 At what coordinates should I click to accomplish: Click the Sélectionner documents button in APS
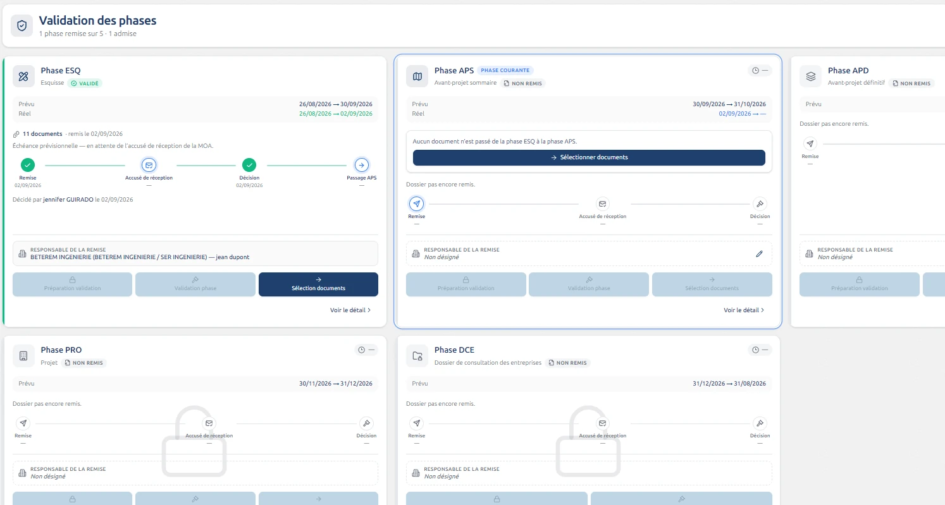589,157
